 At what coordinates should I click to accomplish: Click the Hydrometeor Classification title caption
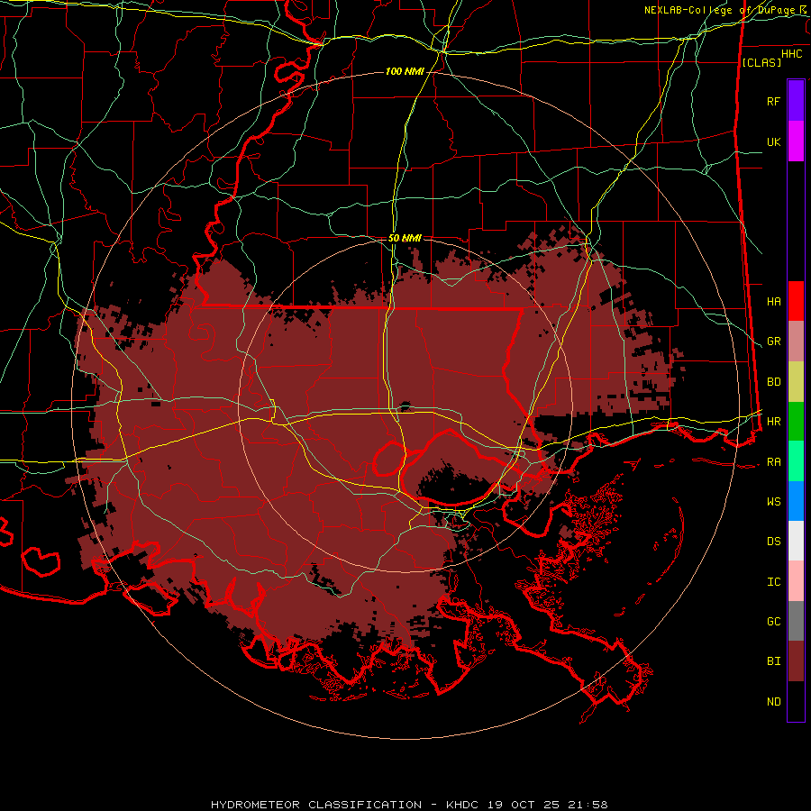(x=316, y=805)
